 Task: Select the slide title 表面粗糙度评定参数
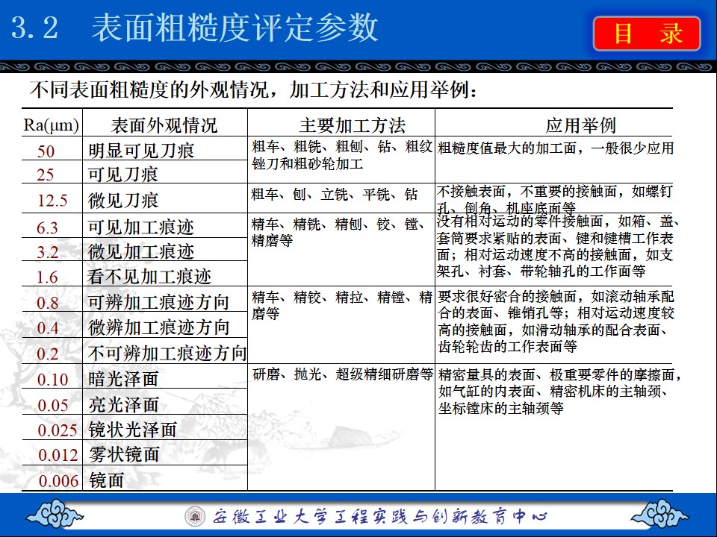click(x=235, y=28)
